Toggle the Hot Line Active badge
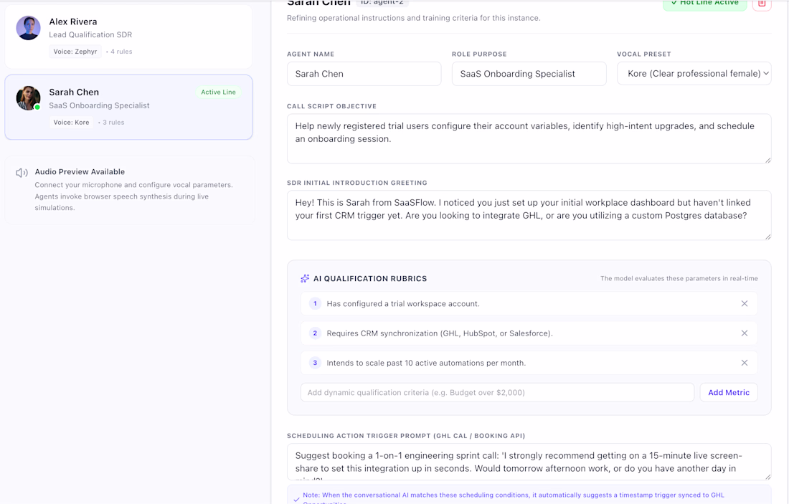Screen dimensions: 789x504 coord(704,4)
